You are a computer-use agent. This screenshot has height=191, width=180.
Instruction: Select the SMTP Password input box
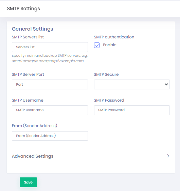click(132, 110)
